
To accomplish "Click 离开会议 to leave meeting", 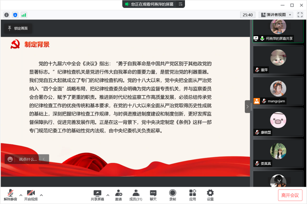I will pos(290,195).
